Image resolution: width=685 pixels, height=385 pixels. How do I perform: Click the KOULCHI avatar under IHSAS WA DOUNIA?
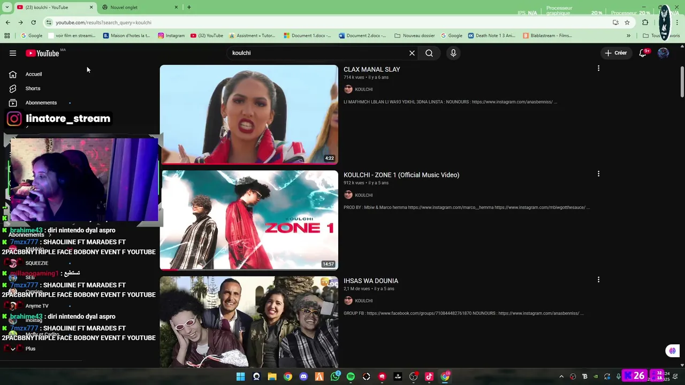click(348, 301)
